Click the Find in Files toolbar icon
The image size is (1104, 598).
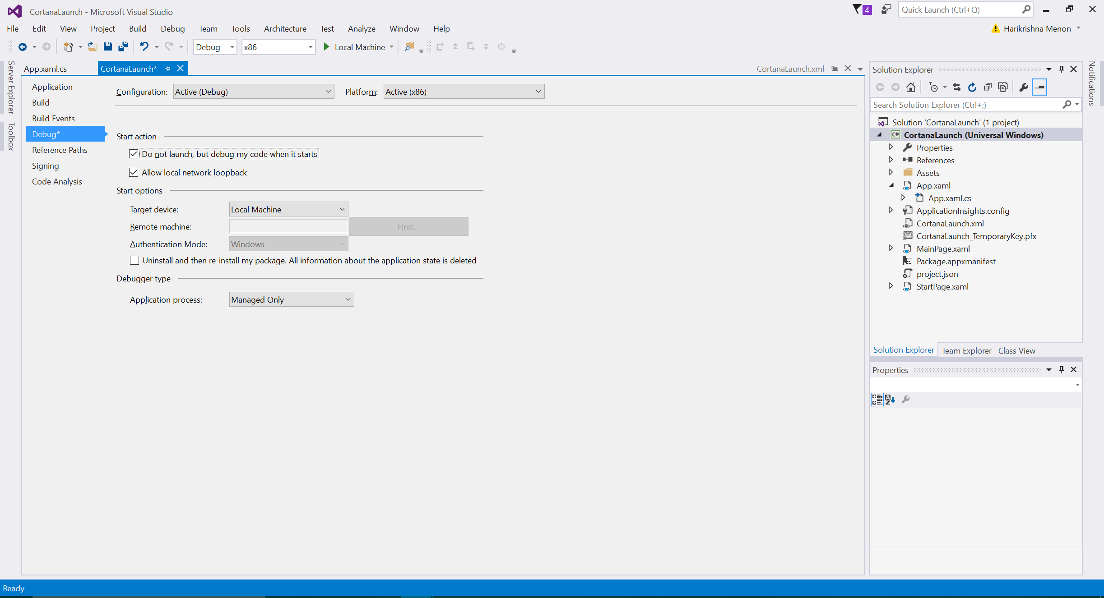click(x=409, y=46)
